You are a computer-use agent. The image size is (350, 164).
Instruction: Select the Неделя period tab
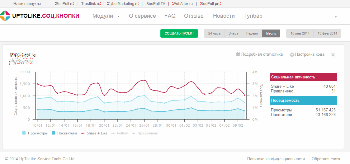click(x=252, y=33)
